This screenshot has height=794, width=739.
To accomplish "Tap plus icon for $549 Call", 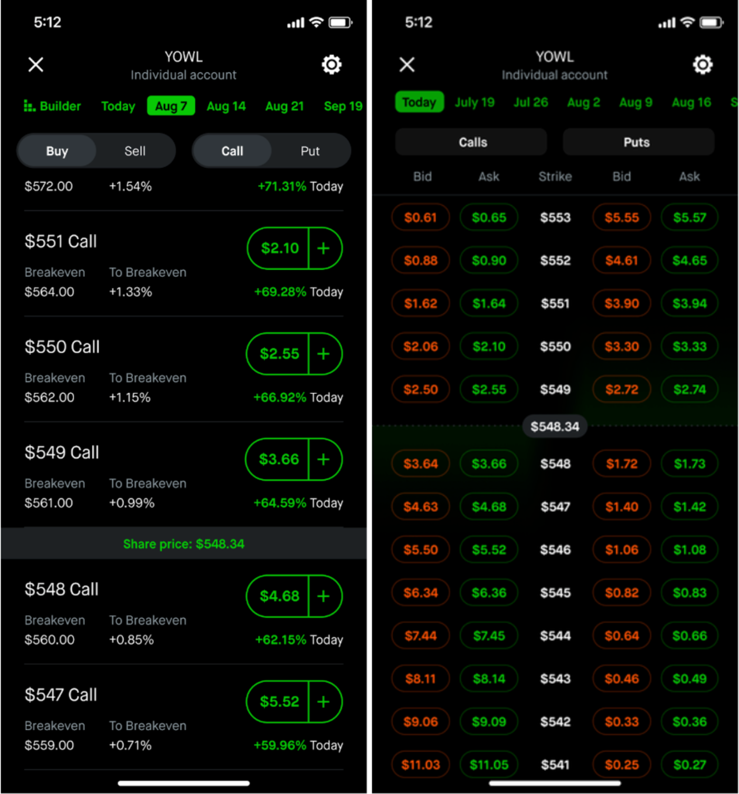I will [324, 459].
